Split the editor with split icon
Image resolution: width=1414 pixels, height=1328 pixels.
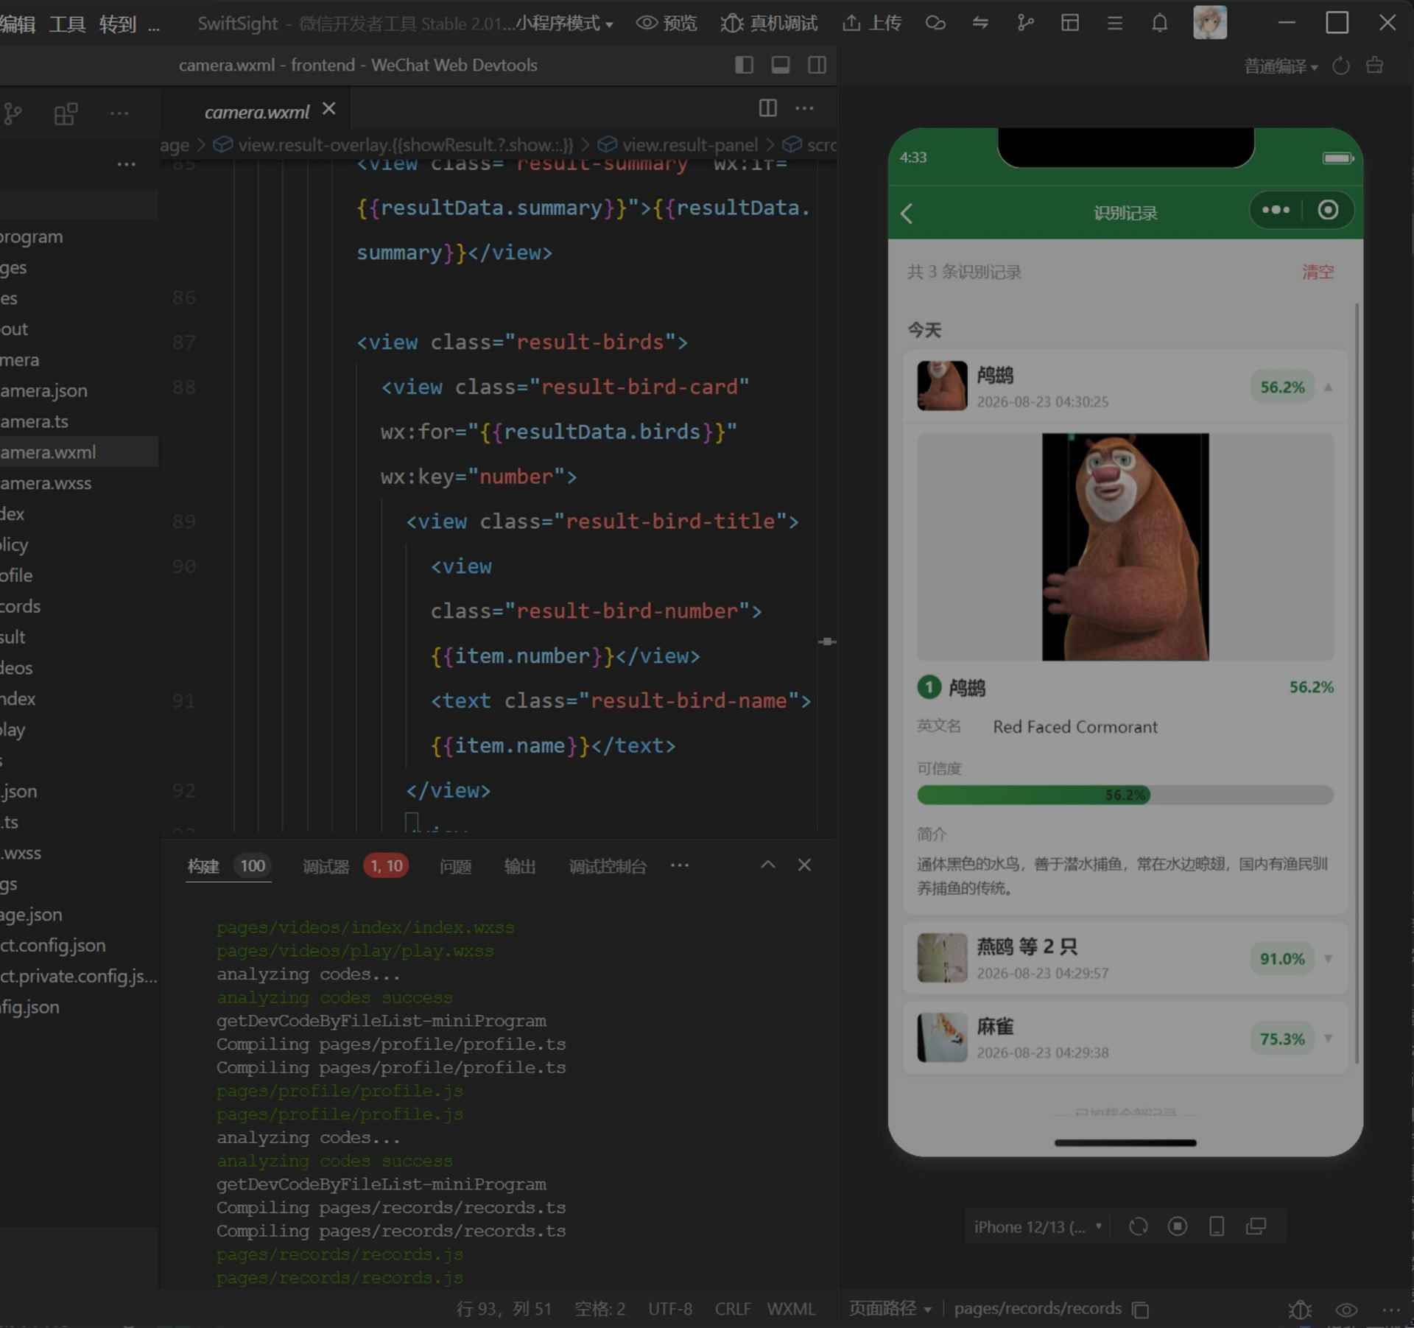click(767, 108)
